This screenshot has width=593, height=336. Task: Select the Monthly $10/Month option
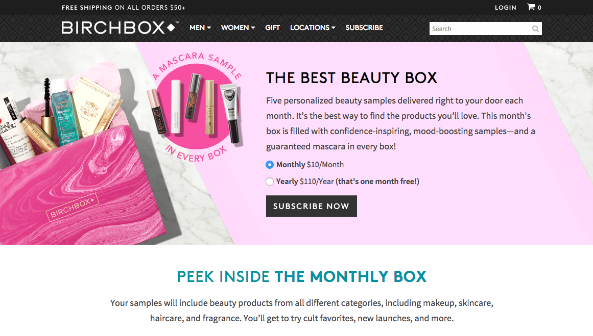270,165
